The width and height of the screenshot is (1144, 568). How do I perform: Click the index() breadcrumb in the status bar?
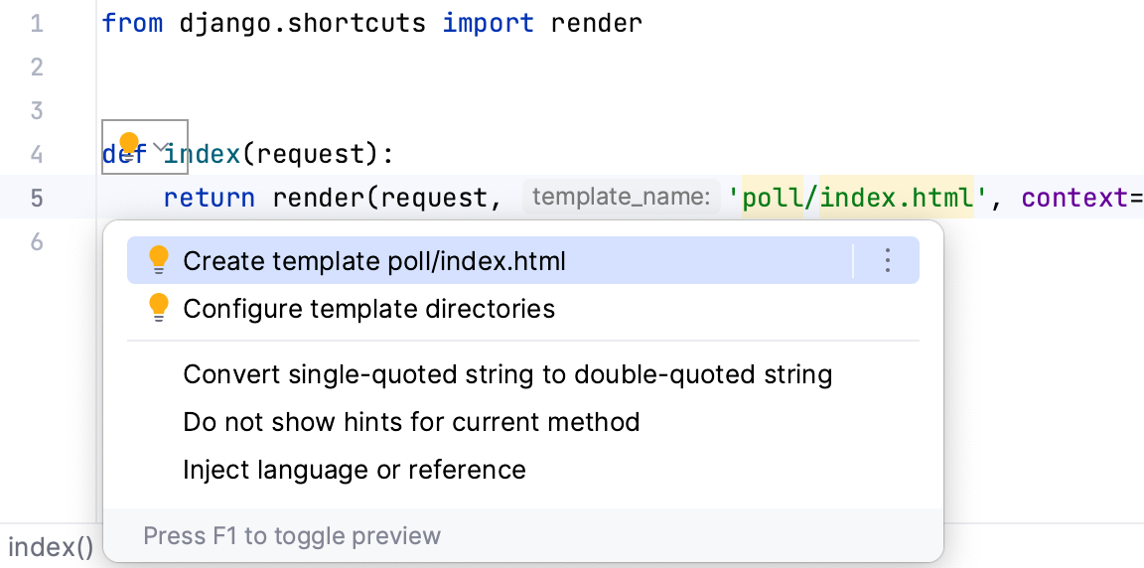pos(50,547)
